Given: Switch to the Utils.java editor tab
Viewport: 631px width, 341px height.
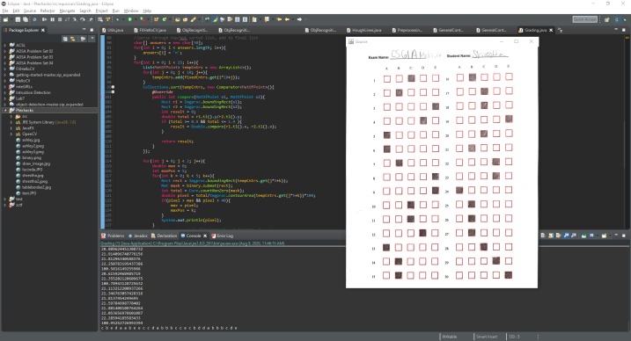Looking at the screenshot, I should (x=113, y=30).
